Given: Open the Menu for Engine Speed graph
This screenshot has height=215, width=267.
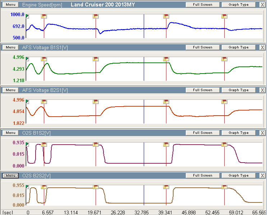Looking at the screenshot, I should (10, 5).
